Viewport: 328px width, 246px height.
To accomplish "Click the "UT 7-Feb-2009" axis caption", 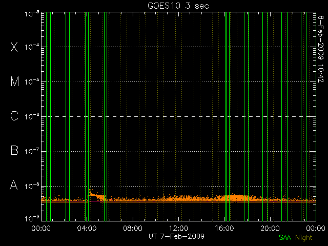I will [x=176, y=236].
